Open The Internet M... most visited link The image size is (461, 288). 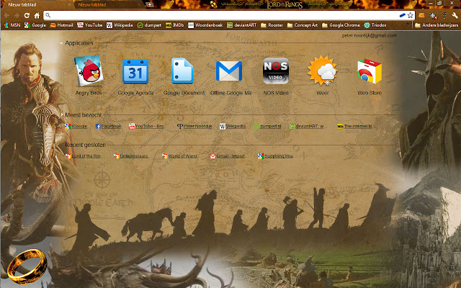pos(355,127)
